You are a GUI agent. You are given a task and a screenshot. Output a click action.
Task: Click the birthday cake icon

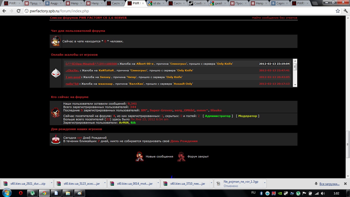[56, 139]
